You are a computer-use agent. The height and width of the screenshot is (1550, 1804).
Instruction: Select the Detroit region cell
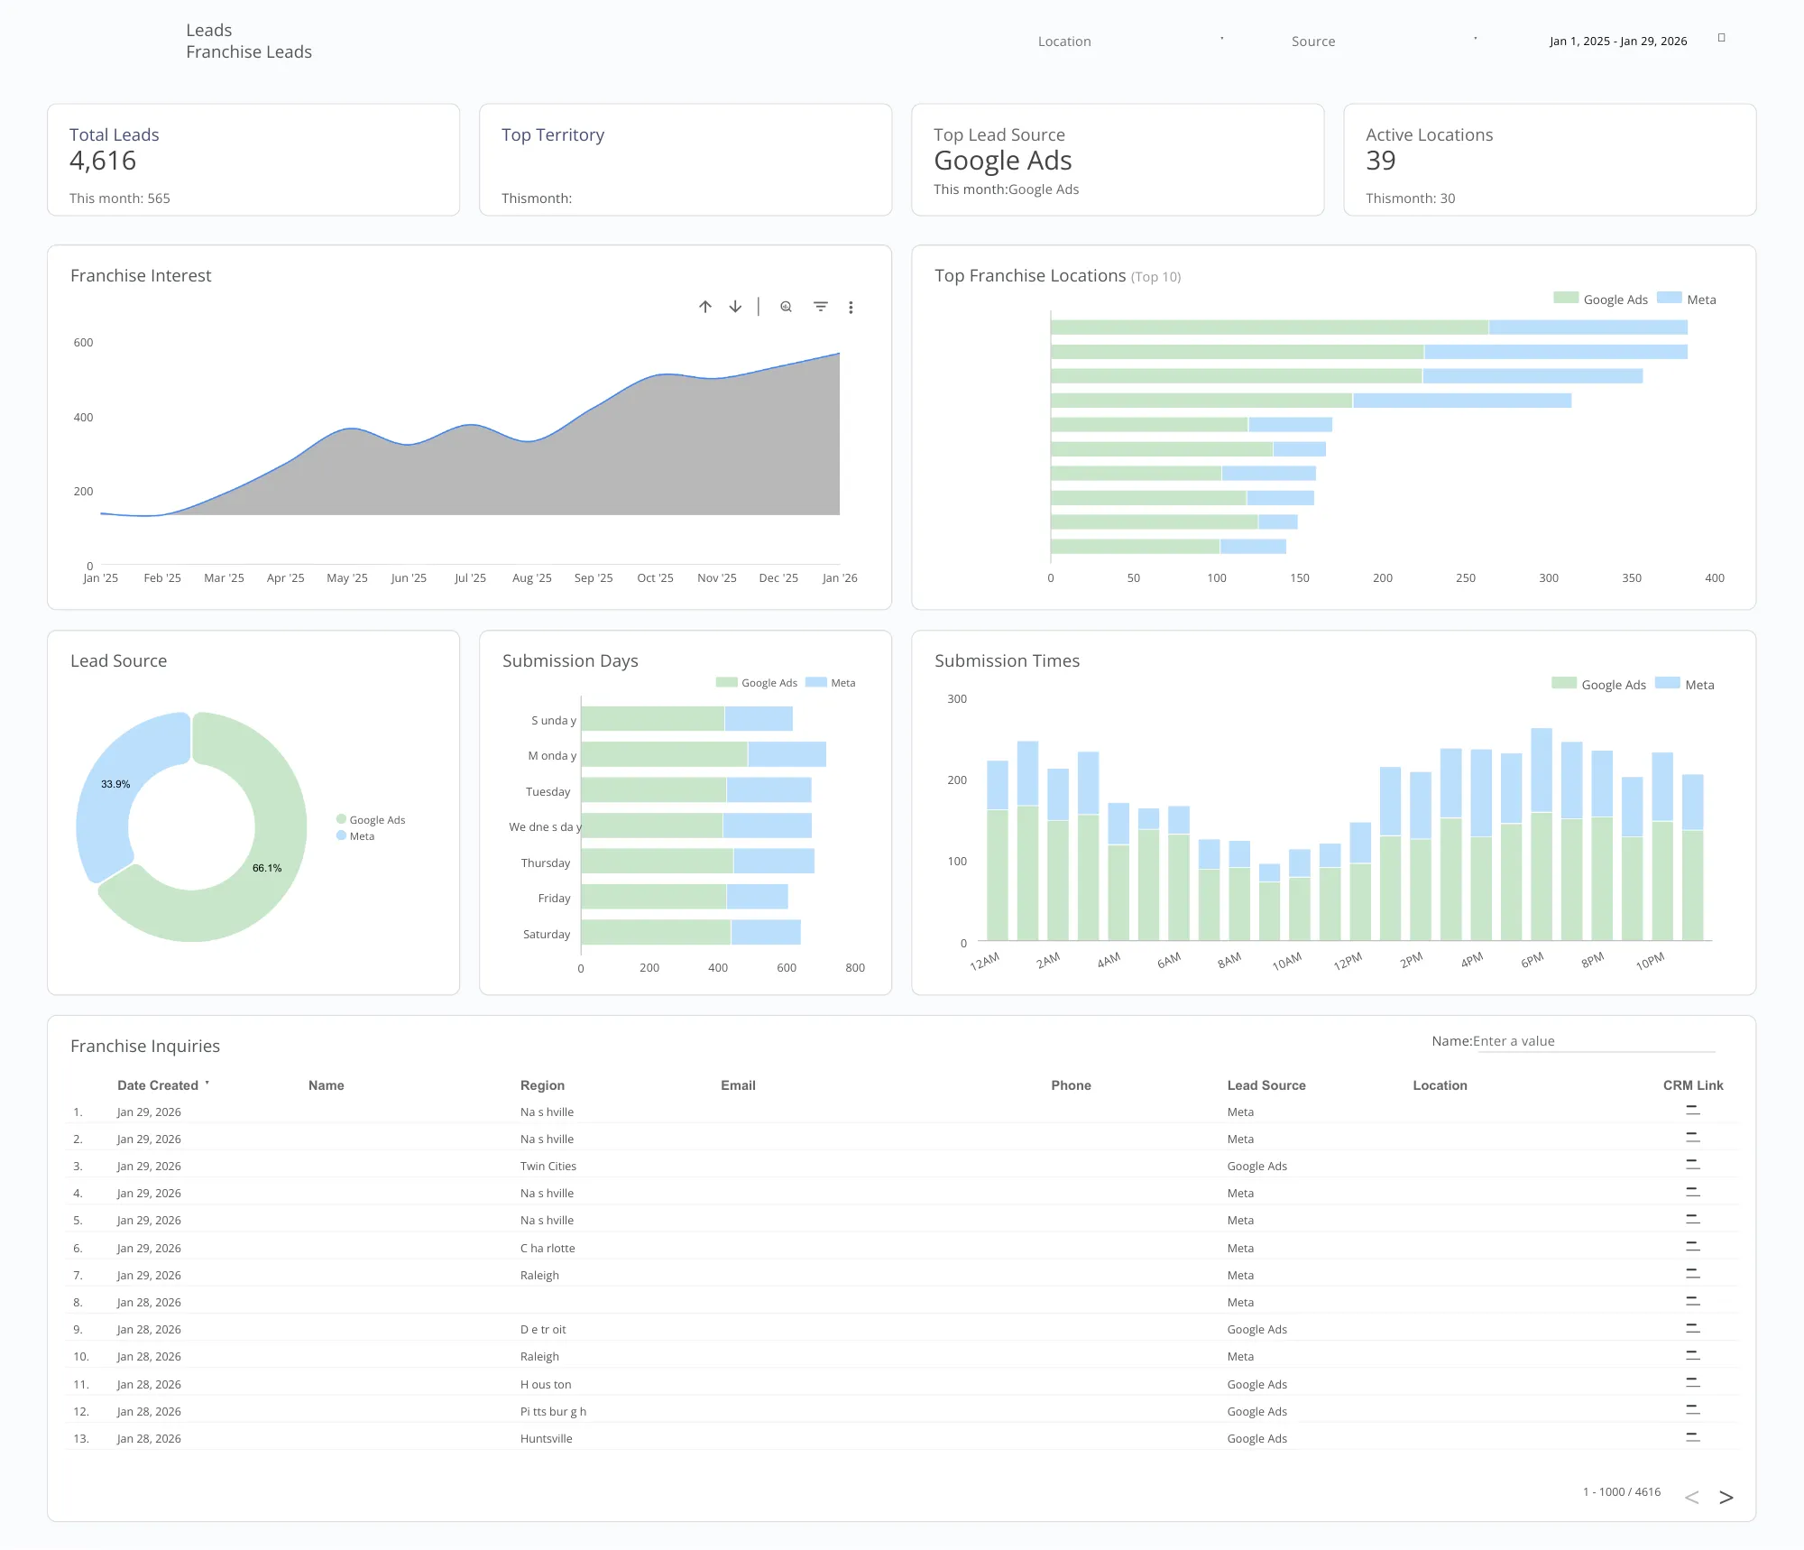click(543, 1329)
